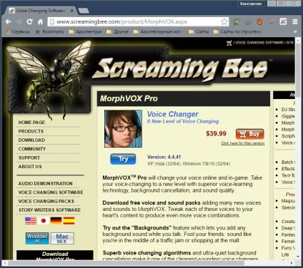Select the US flag language
This screenshot has width=303, height=268.
(x=31, y=221)
